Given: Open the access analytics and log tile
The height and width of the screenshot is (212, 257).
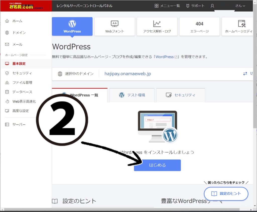Looking at the screenshot, I should coord(157,26).
